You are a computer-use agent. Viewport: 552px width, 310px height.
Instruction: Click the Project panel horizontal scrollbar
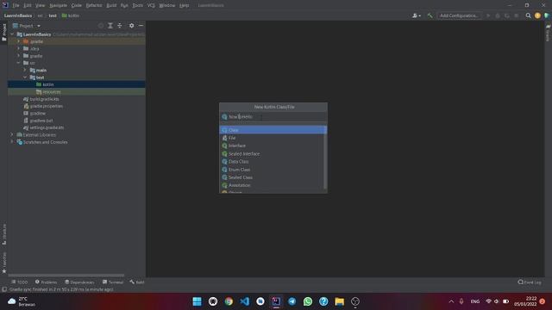66,276
